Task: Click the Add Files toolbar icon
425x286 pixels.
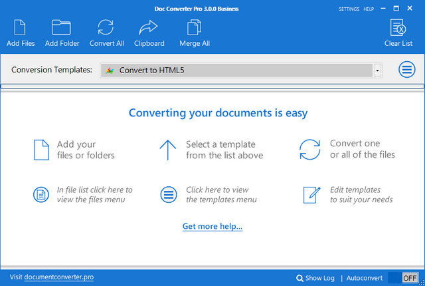Action: click(x=19, y=28)
